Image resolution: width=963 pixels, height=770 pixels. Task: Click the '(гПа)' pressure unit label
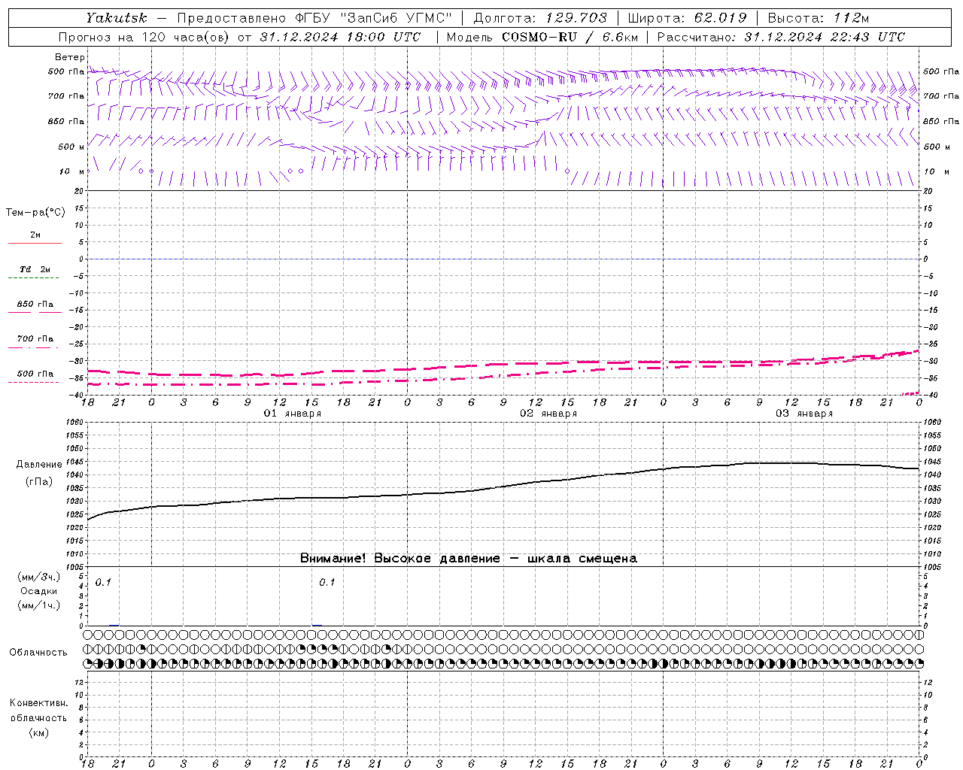(x=39, y=481)
